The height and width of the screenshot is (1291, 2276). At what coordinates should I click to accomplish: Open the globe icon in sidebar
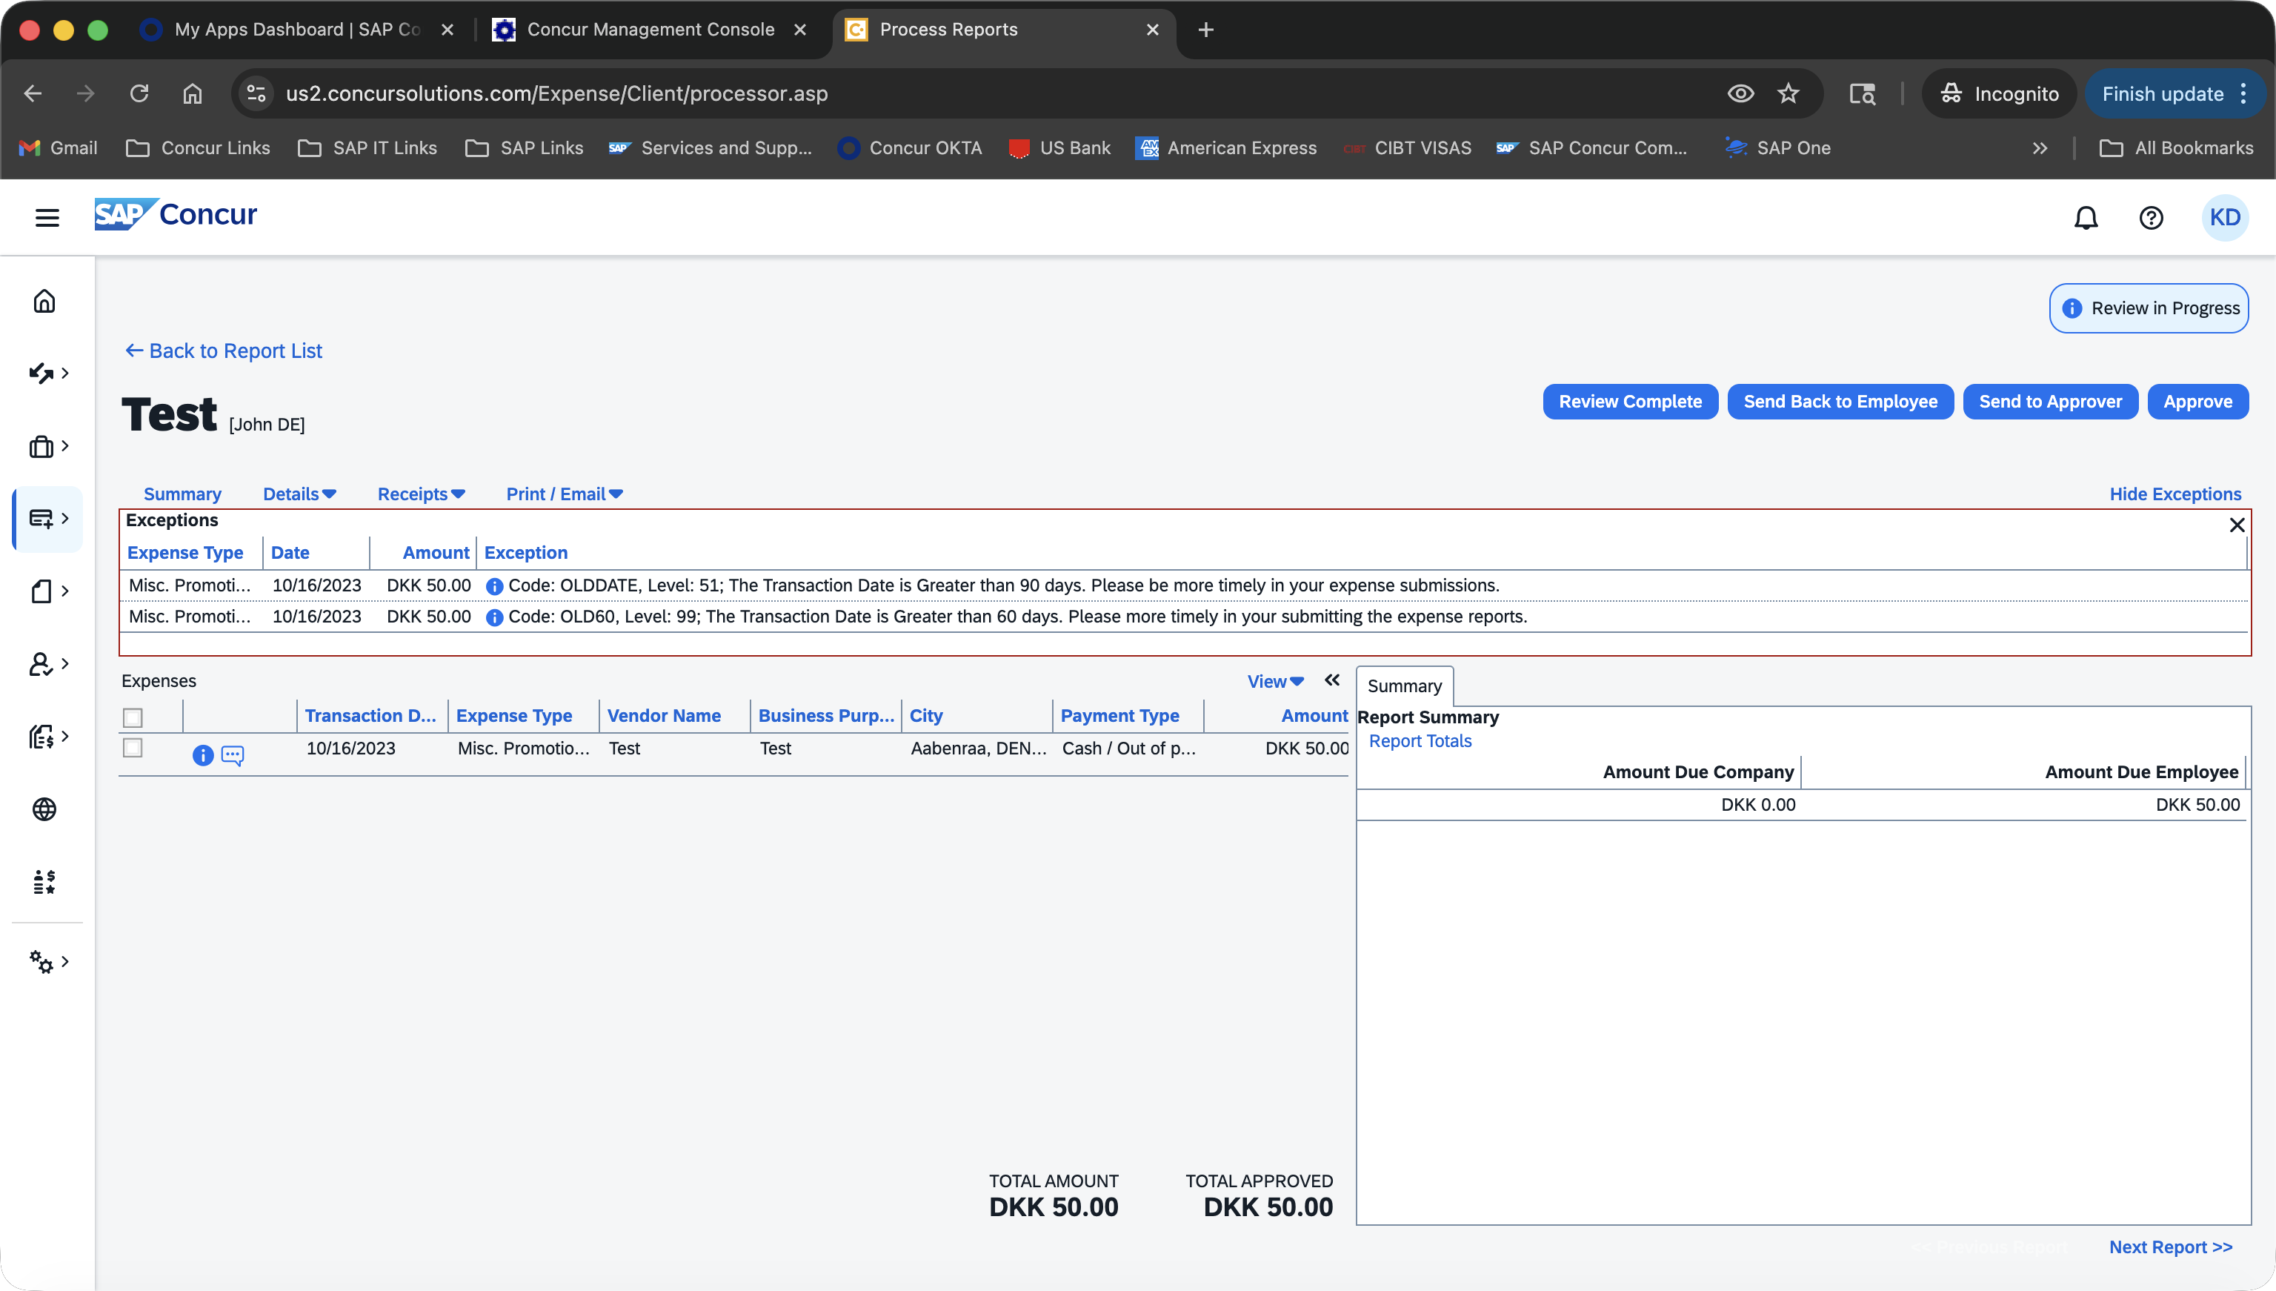44,809
